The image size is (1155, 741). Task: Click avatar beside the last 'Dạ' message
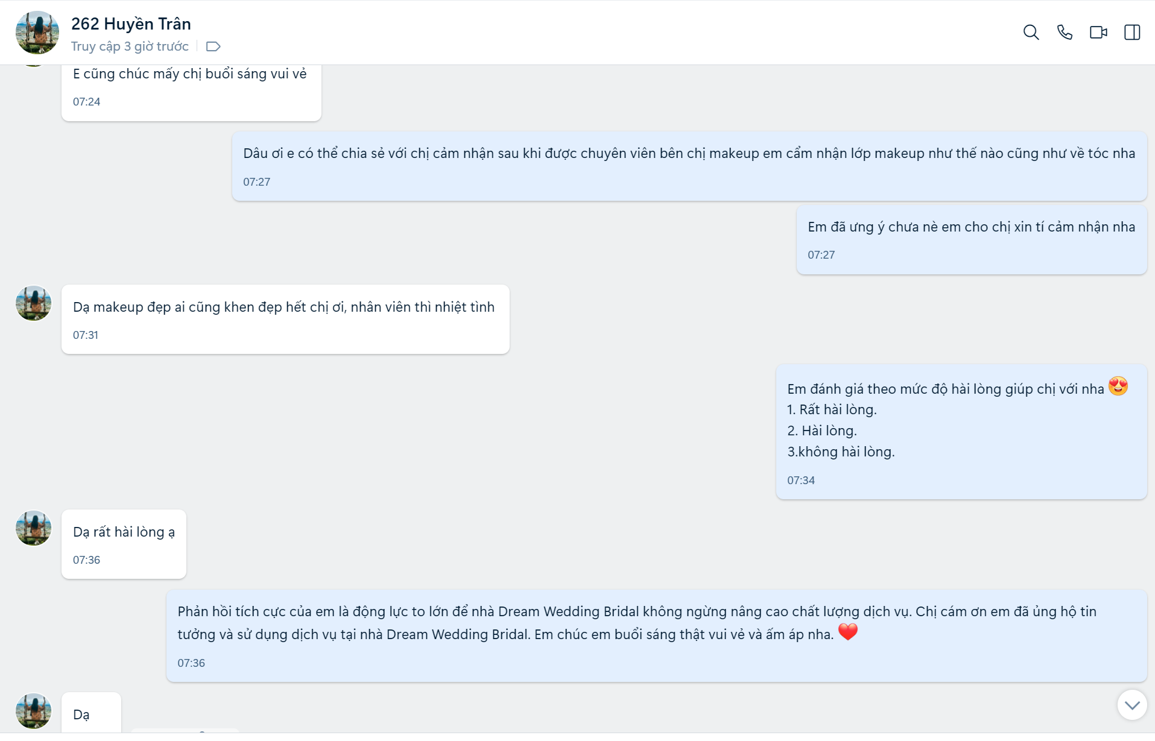tap(34, 710)
